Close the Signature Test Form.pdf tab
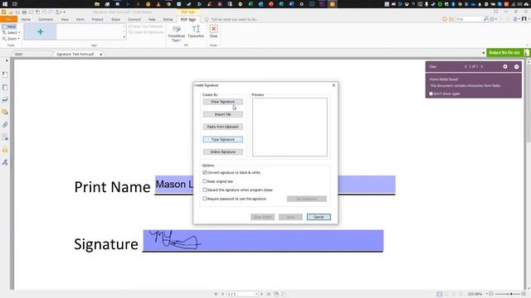The height and width of the screenshot is (298, 531). tap(101, 55)
